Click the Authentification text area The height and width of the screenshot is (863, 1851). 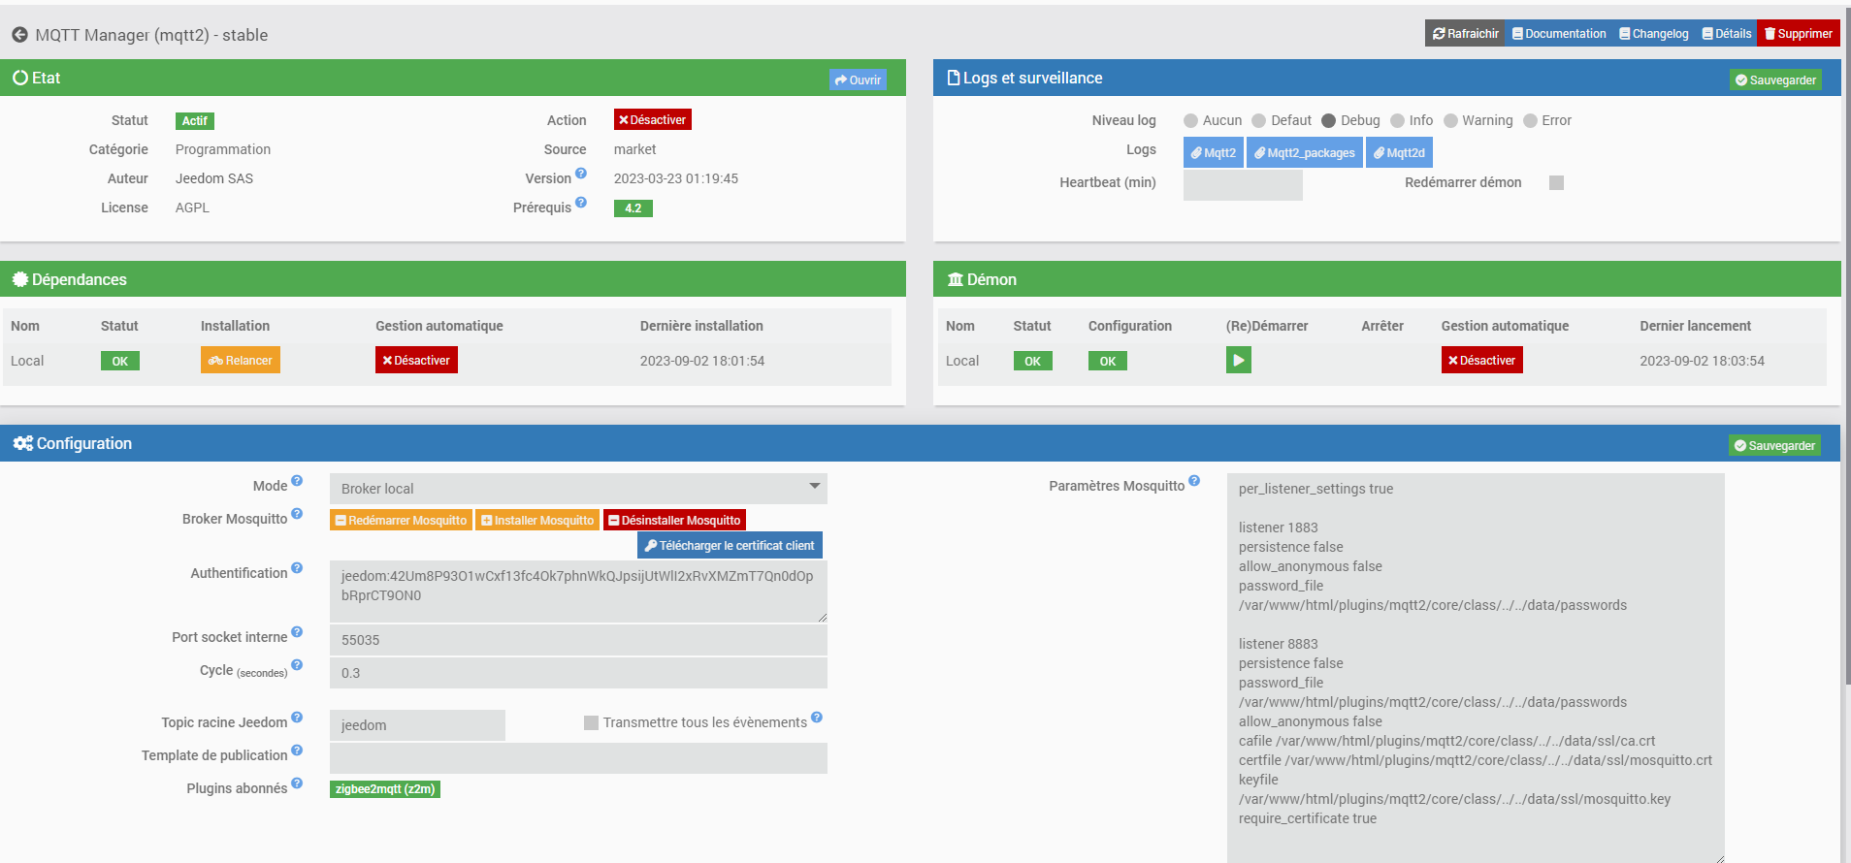coord(578,591)
